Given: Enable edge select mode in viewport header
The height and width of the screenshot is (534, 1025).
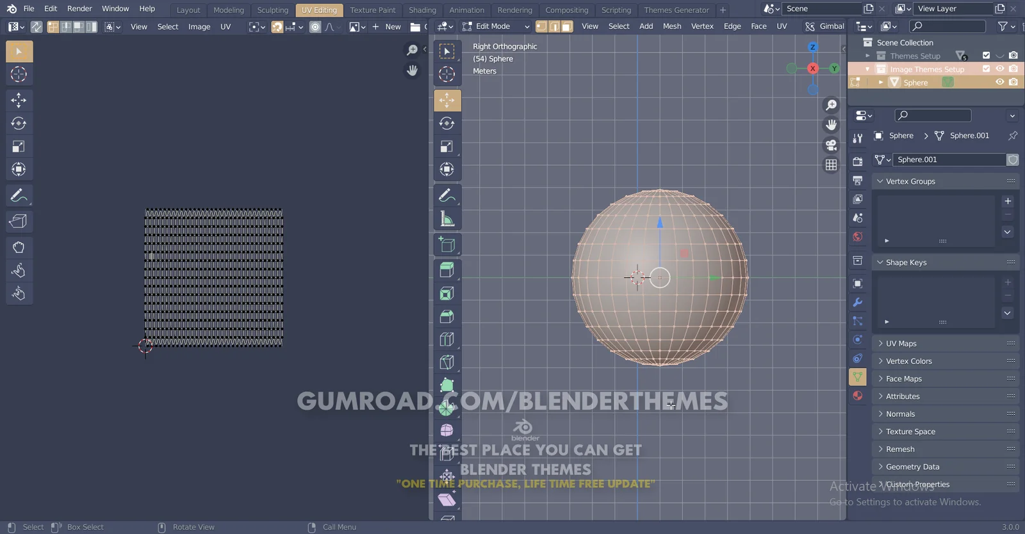Looking at the screenshot, I should 554,26.
